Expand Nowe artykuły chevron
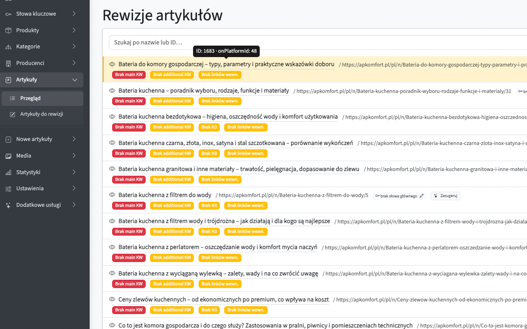 pos(74,139)
